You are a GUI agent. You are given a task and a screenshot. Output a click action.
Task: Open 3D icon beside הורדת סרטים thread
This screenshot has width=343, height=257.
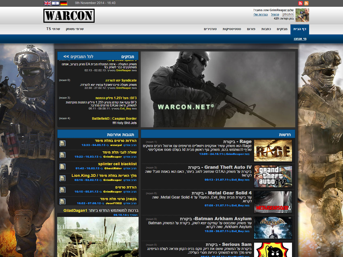pyautogui.click(x=63, y=190)
